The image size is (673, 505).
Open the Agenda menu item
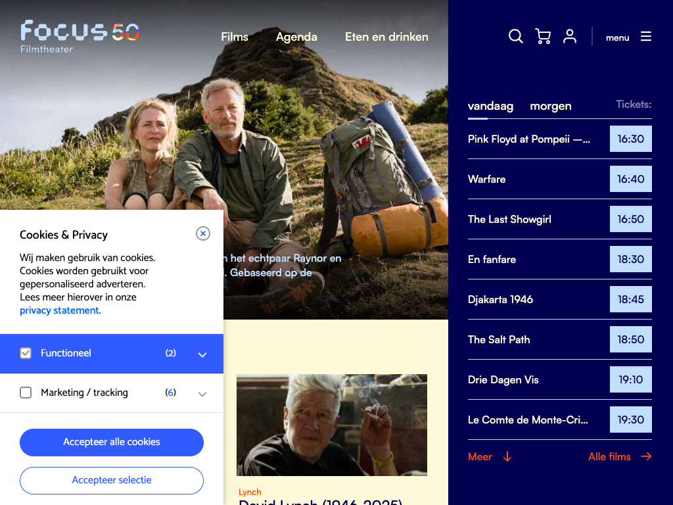296,37
